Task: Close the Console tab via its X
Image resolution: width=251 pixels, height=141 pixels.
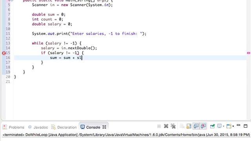Action: [104, 127]
